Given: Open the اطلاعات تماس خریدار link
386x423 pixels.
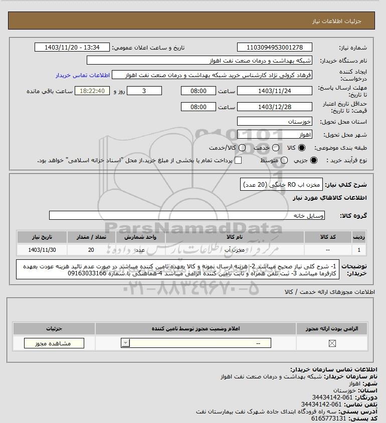Looking at the screenshot, I should click(83, 75).
